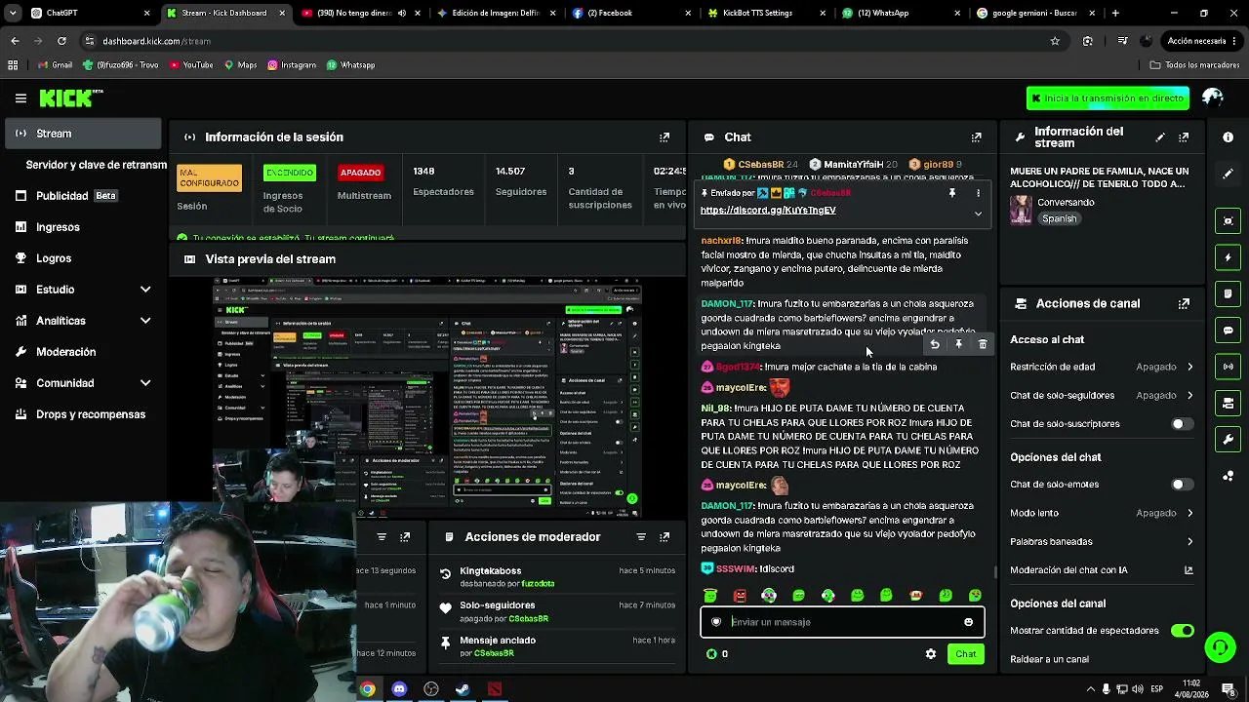
Task: Open Publicidad Beta in the sidebar
Action: click(83, 196)
